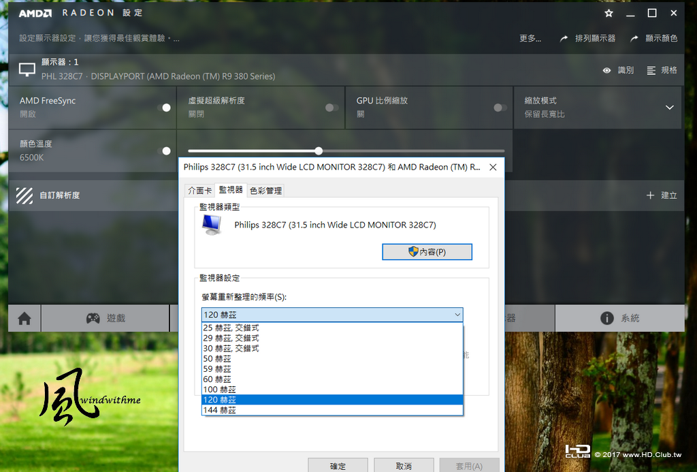Image resolution: width=697 pixels, height=472 pixels.
Task: Toggle AMD FreeSync switch
Action: (163, 108)
